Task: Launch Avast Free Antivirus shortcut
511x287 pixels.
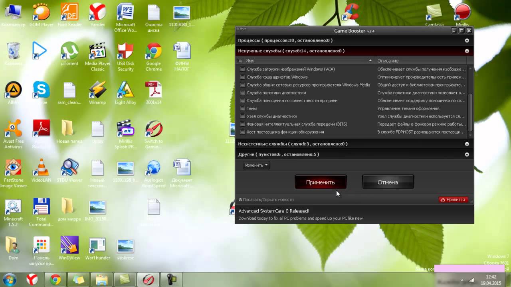Action: click(14, 135)
